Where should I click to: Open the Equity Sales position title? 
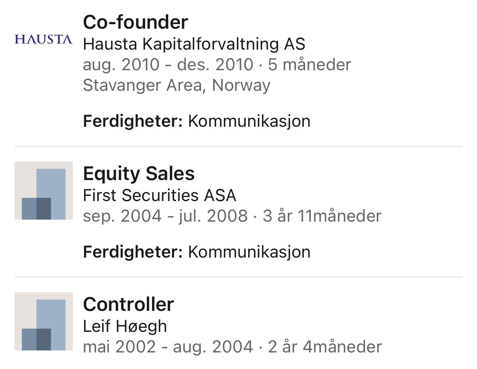pos(139,174)
